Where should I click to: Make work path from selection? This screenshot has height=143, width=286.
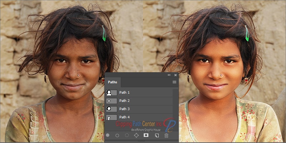tap(136, 135)
